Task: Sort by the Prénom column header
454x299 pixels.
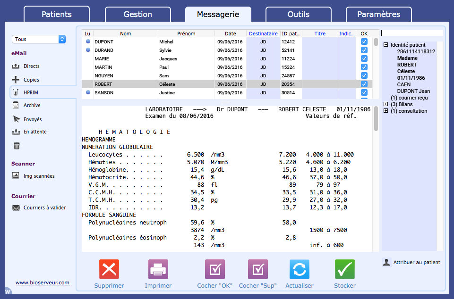Action: [x=186, y=33]
